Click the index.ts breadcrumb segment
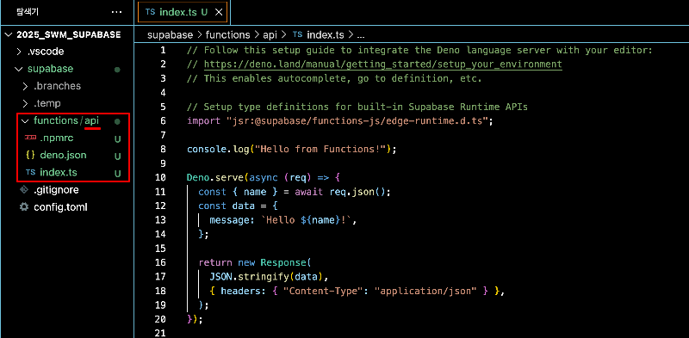The height and width of the screenshot is (338, 689). 326,34
